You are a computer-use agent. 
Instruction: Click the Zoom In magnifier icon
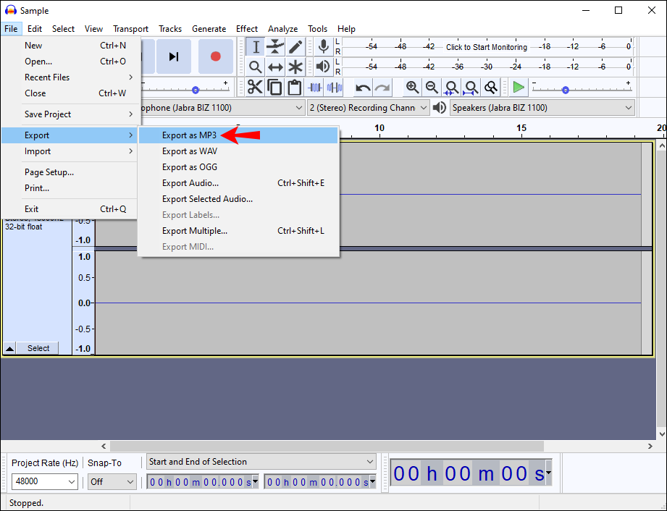(412, 88)
